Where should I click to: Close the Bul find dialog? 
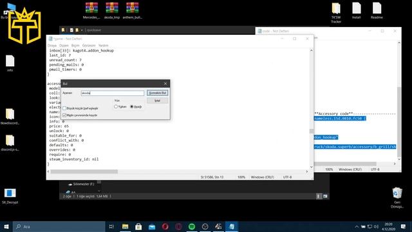pos(165,84)
